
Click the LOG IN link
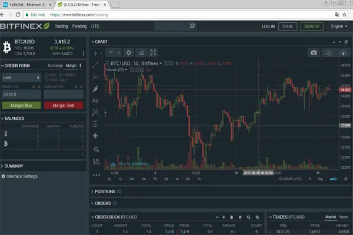point(268,26)
